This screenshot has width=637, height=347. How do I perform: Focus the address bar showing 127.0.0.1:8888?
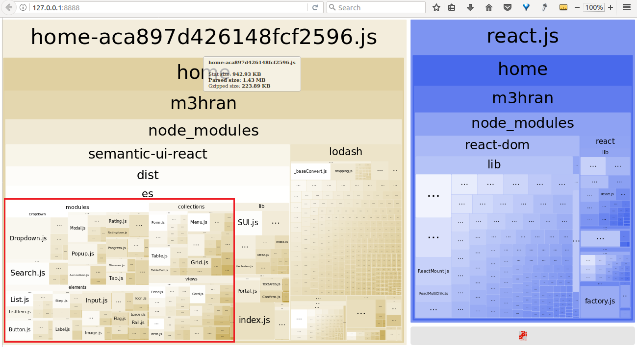coord(167,7)
